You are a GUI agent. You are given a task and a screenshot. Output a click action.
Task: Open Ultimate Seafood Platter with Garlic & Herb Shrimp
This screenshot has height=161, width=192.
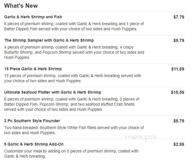(53, 92)
